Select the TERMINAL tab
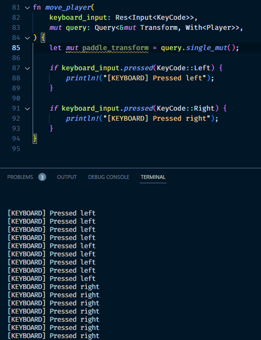This screenshot has width=261, height=340. (x=153, y=177)
